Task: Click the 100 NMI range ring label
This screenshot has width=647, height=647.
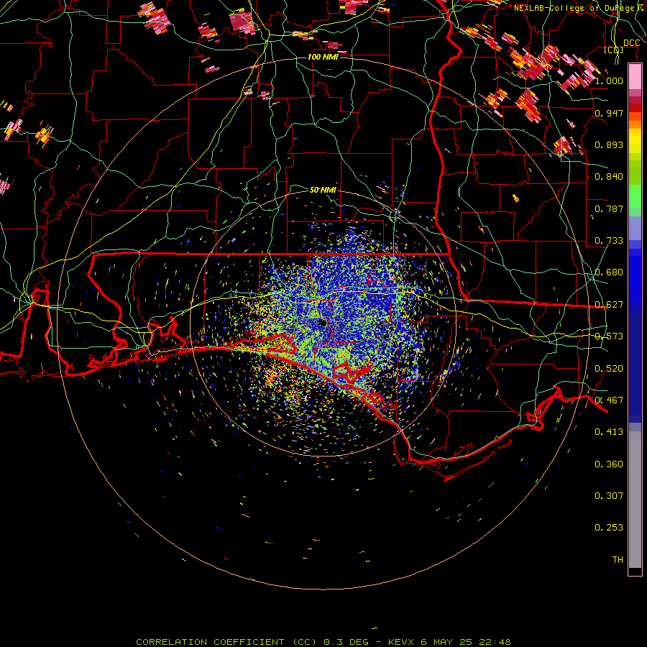Action: point(323,57)
